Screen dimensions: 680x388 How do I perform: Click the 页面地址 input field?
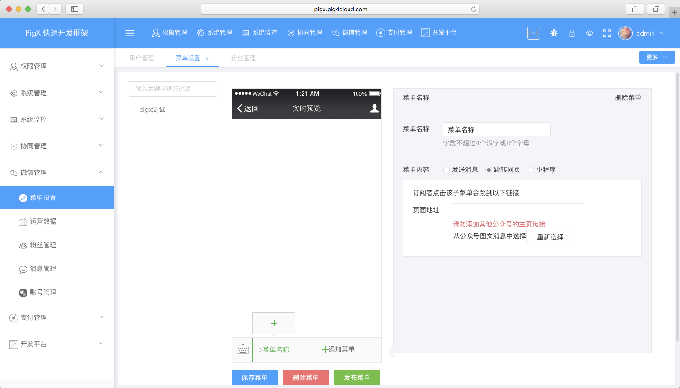pyautogui.click(x=519, y=210)
